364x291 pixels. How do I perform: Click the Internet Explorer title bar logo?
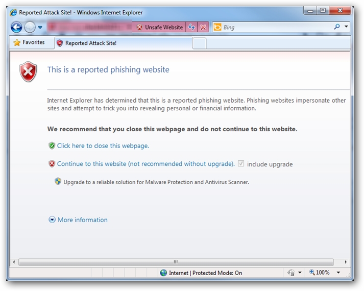pyautogui.click(x=13, y=12)
